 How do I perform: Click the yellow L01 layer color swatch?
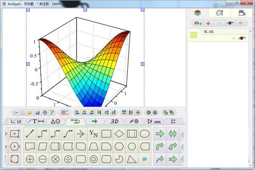click(194, 35)
